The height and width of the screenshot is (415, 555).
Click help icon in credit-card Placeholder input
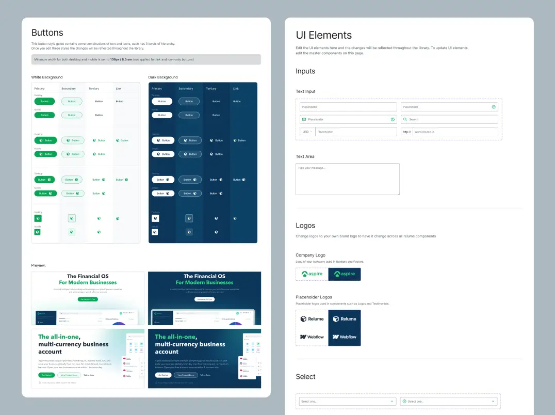click(393, 119)
